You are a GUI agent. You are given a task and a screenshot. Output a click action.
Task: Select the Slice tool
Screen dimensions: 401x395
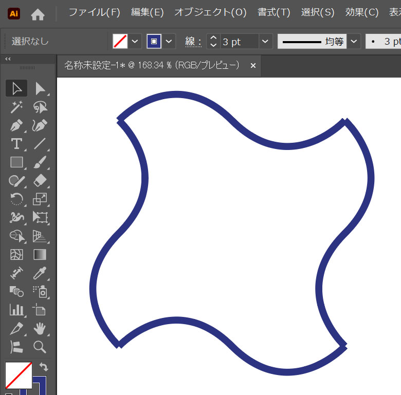tap(16, 328)
